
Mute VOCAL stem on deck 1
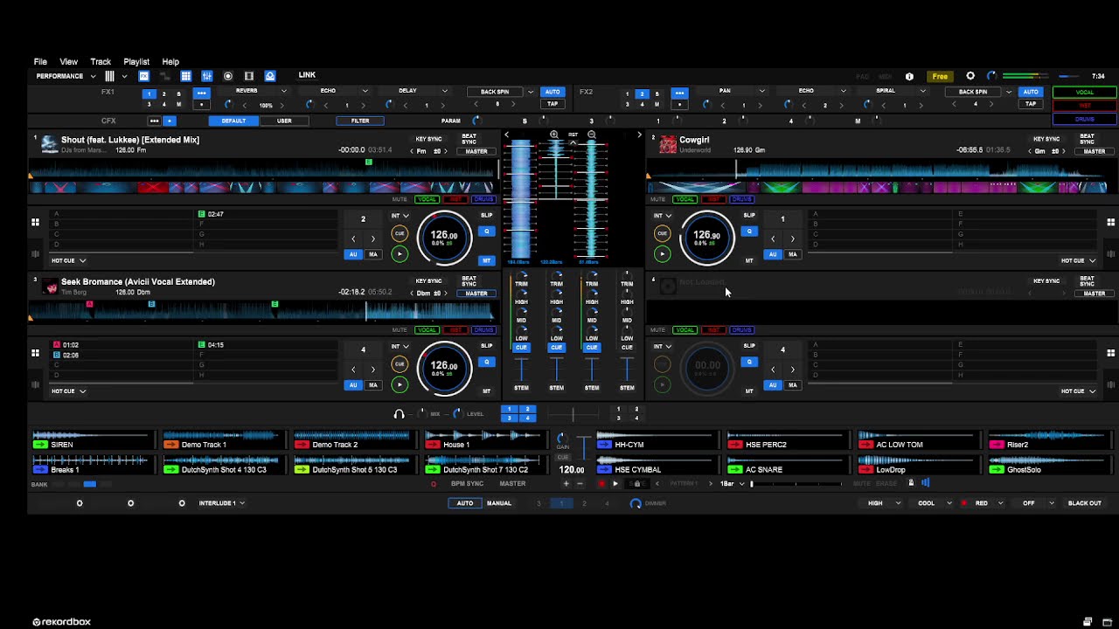tap(427, 199)
